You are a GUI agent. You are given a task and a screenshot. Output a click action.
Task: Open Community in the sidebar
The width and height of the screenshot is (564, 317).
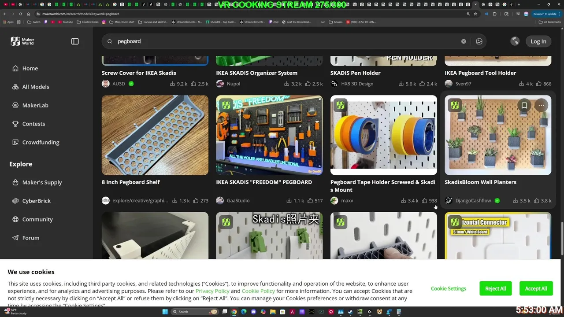[x=37, y=219]
